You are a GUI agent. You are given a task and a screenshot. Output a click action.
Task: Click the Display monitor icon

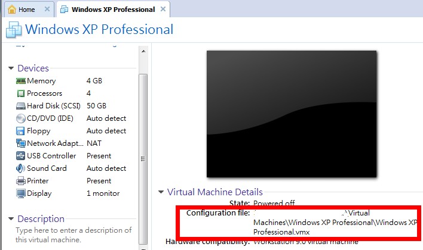point(21,193)
